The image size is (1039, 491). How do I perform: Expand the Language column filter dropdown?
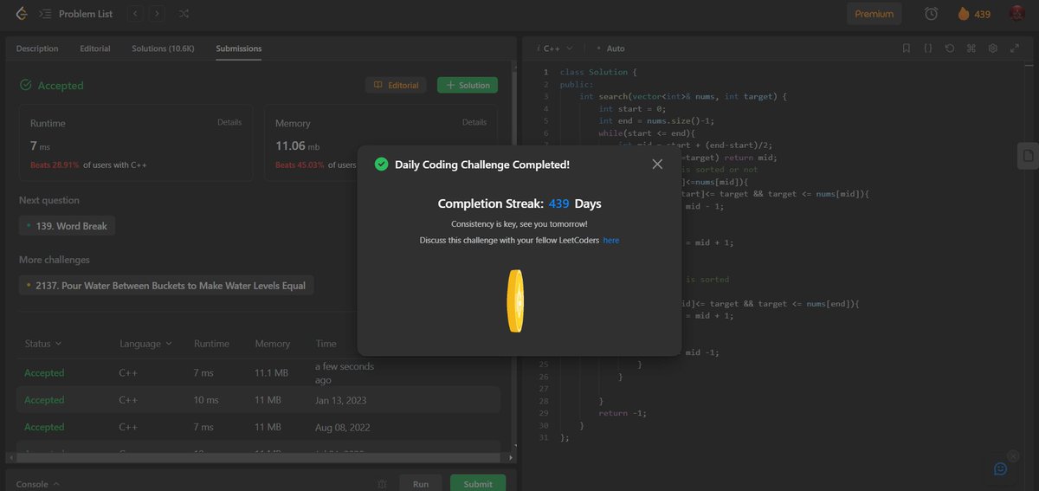pos(145,344)
